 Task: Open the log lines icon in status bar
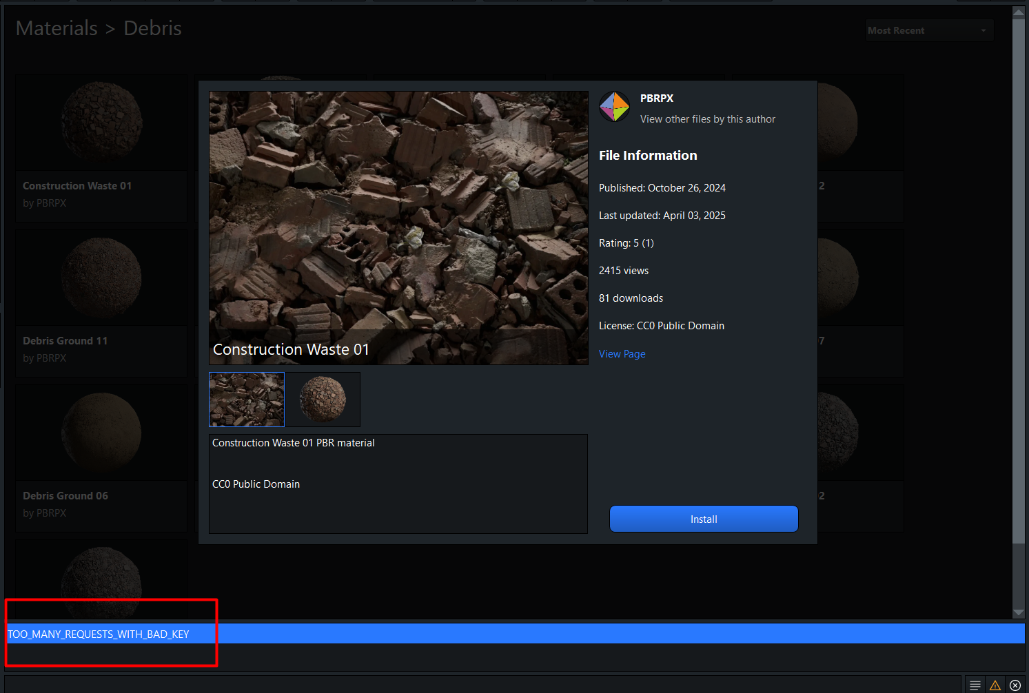click(x=975, y=685)
